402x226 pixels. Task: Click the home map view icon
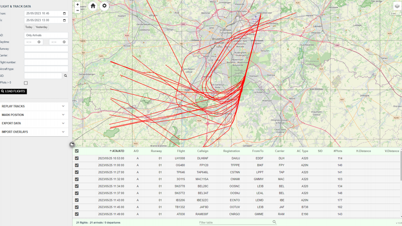click(x=93, y=6)
